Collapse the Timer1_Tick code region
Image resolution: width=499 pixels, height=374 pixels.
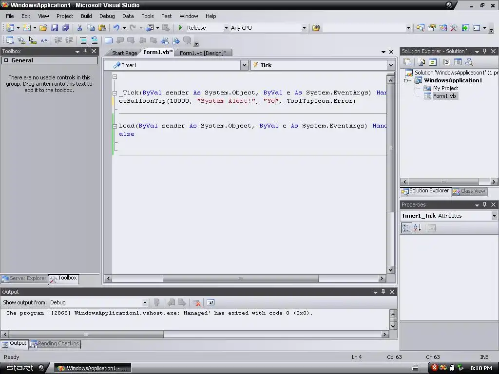(115, 93)
